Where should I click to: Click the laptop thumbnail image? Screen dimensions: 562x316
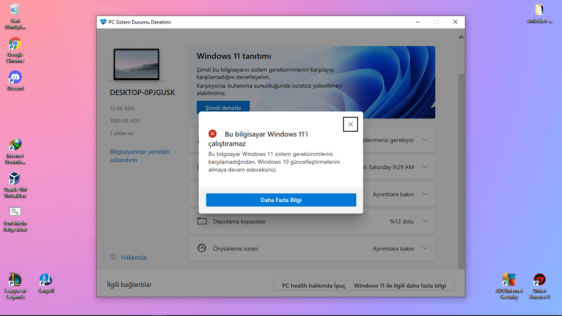point(137,65)
